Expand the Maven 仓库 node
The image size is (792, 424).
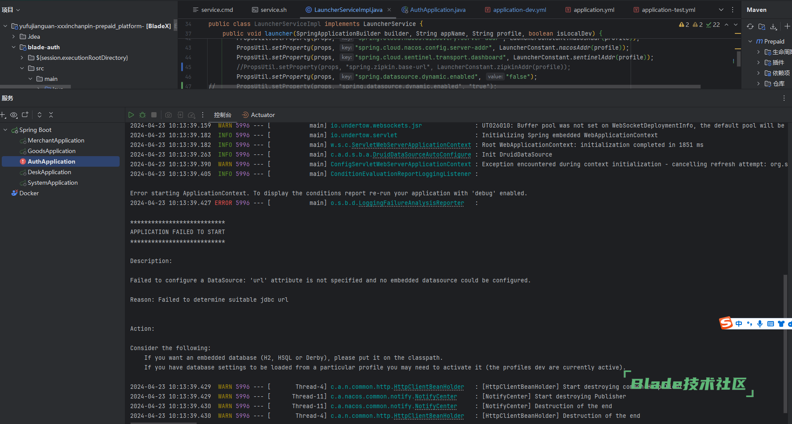(759, 84)
